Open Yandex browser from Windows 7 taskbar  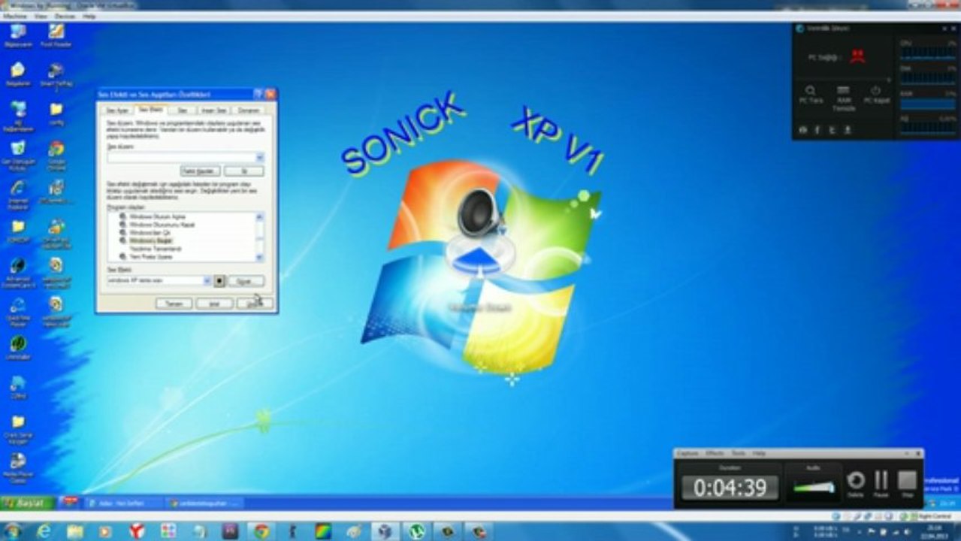(x=137, y=531)
